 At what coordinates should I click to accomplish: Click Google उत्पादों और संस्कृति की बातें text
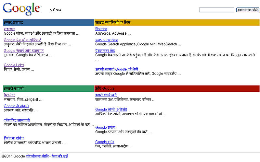(x=123, y=132)
